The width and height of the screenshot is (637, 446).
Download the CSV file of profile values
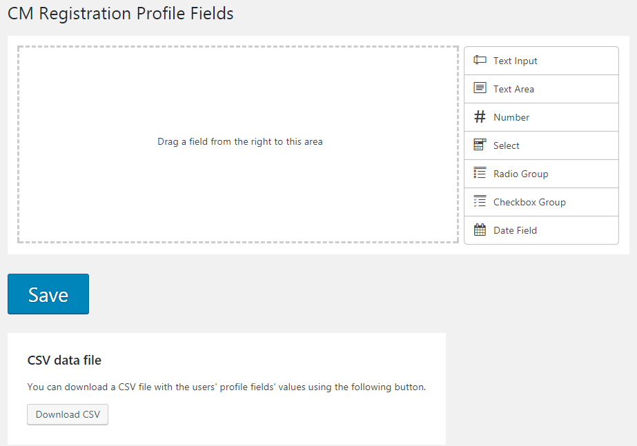click(x=68, y=414)
